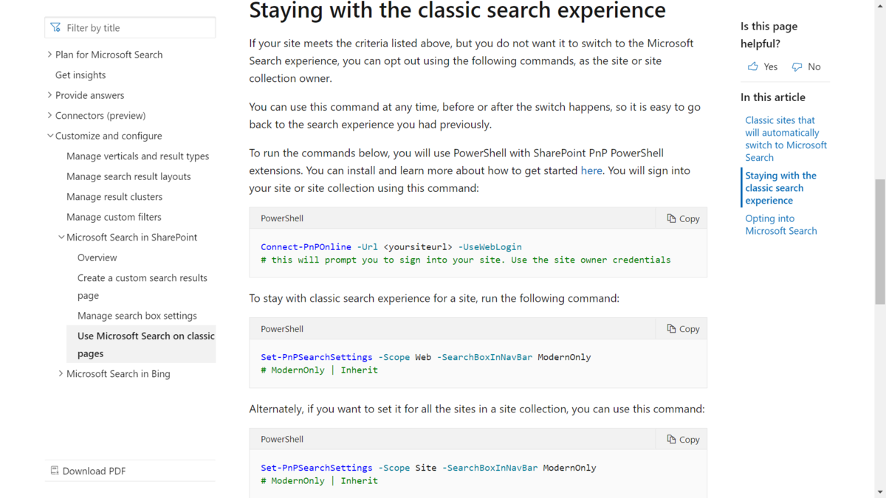This screenshot has height=498, width=886.
Task: Copy the Scope Web PowerShell command
Action: 682,329
